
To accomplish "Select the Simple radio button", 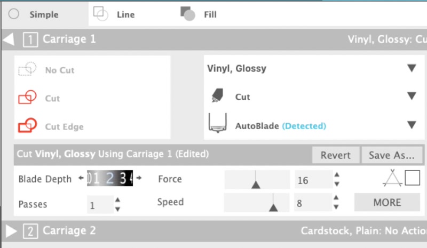I will pos(14,14).
